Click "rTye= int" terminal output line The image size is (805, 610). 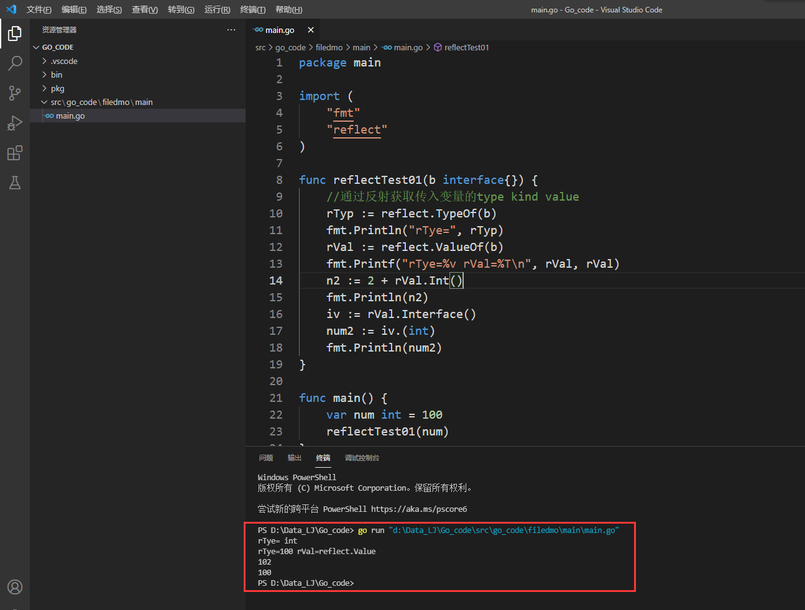tap(278, 541)
